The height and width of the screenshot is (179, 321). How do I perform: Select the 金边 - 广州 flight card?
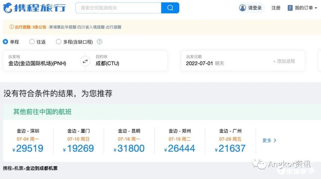click(230, 141)
